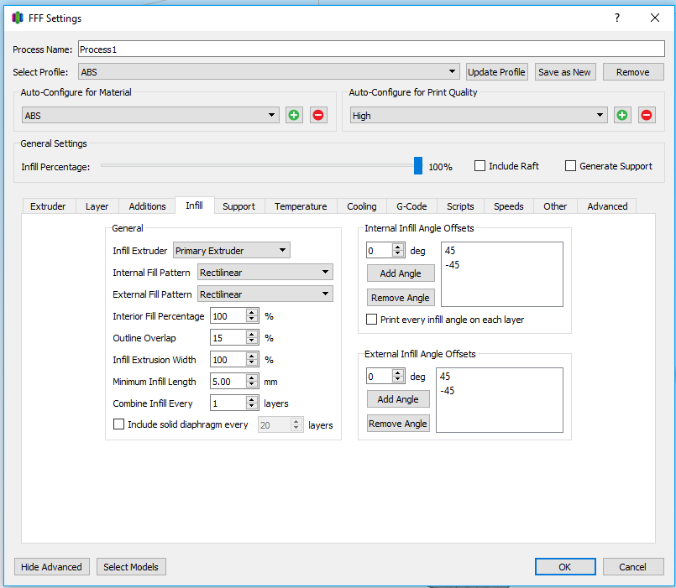Click the Minimum Infill Length value field
The height and width of the screenshot is (588, 676).
[228, 382]
